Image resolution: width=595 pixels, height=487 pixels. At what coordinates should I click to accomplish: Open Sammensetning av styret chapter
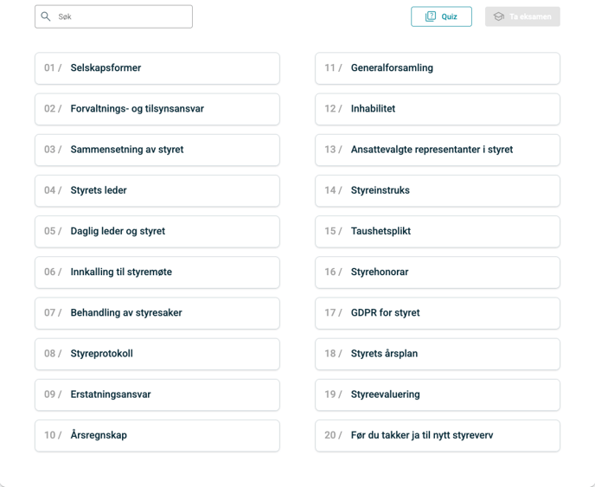pyautogui.click(x=157, y=150)
